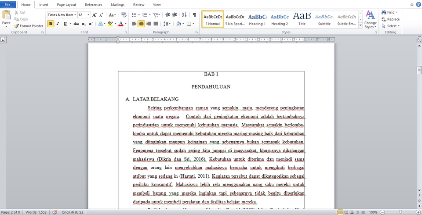Set Center alignment
The height and width of the screenshot is (215, 422).
[141, 24]
